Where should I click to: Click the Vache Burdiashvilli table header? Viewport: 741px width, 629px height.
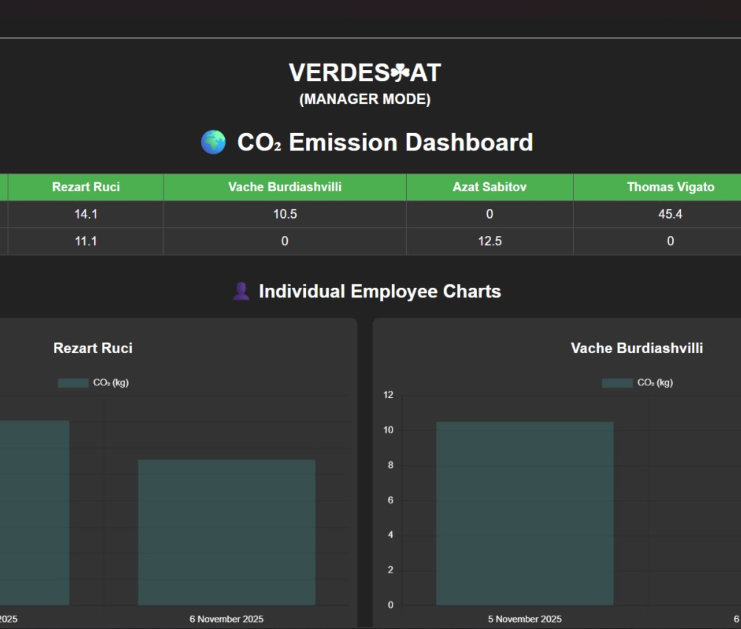point(285,187)
